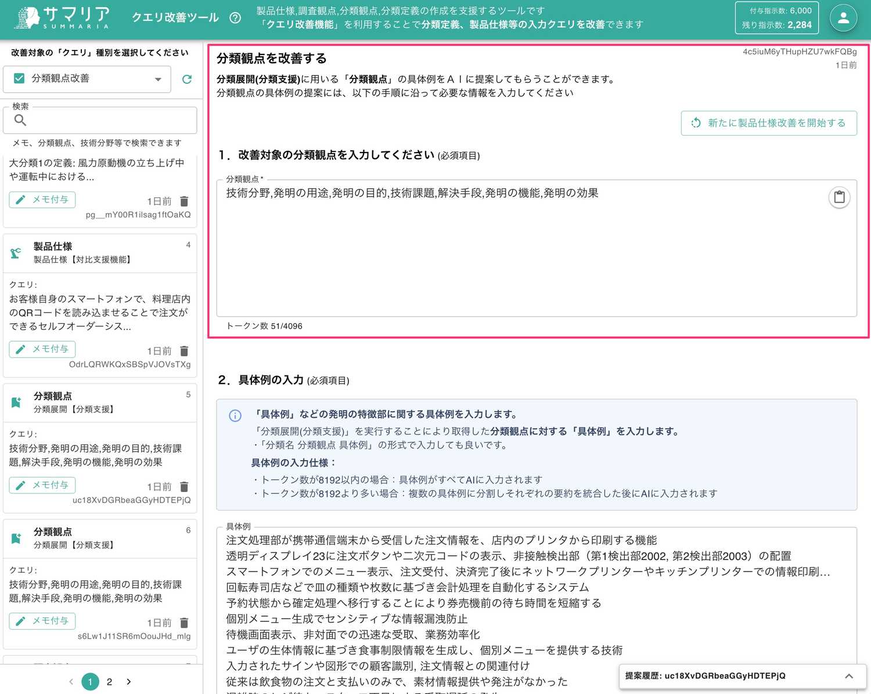Expand the 提案履歴 panel chevron
Screen dimensions: 871x694
[849, 676]
